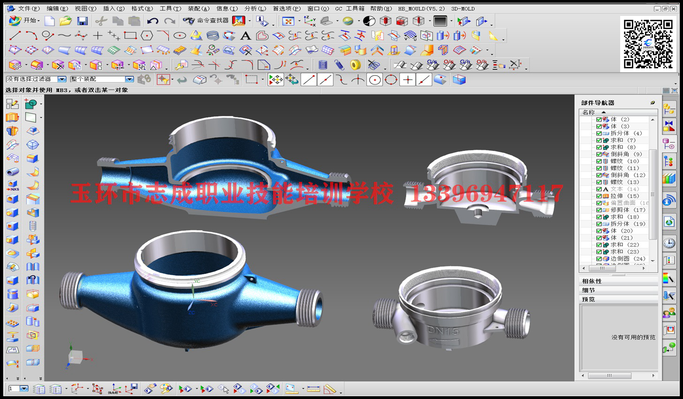
Task: Open 命令查找器 command finder
Action: 206,21
